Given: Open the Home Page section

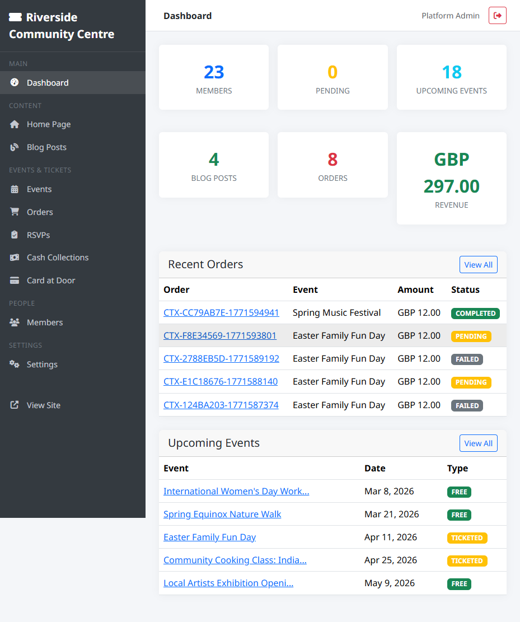Looking at the screenshot, I should pos(48,124).
